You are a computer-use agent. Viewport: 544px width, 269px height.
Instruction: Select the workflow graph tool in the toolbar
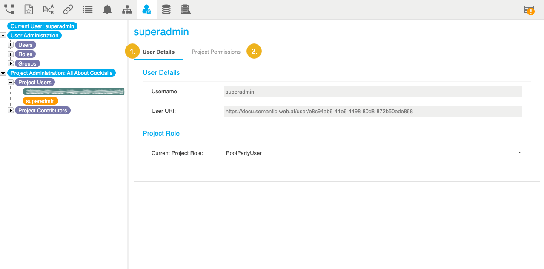9,9
